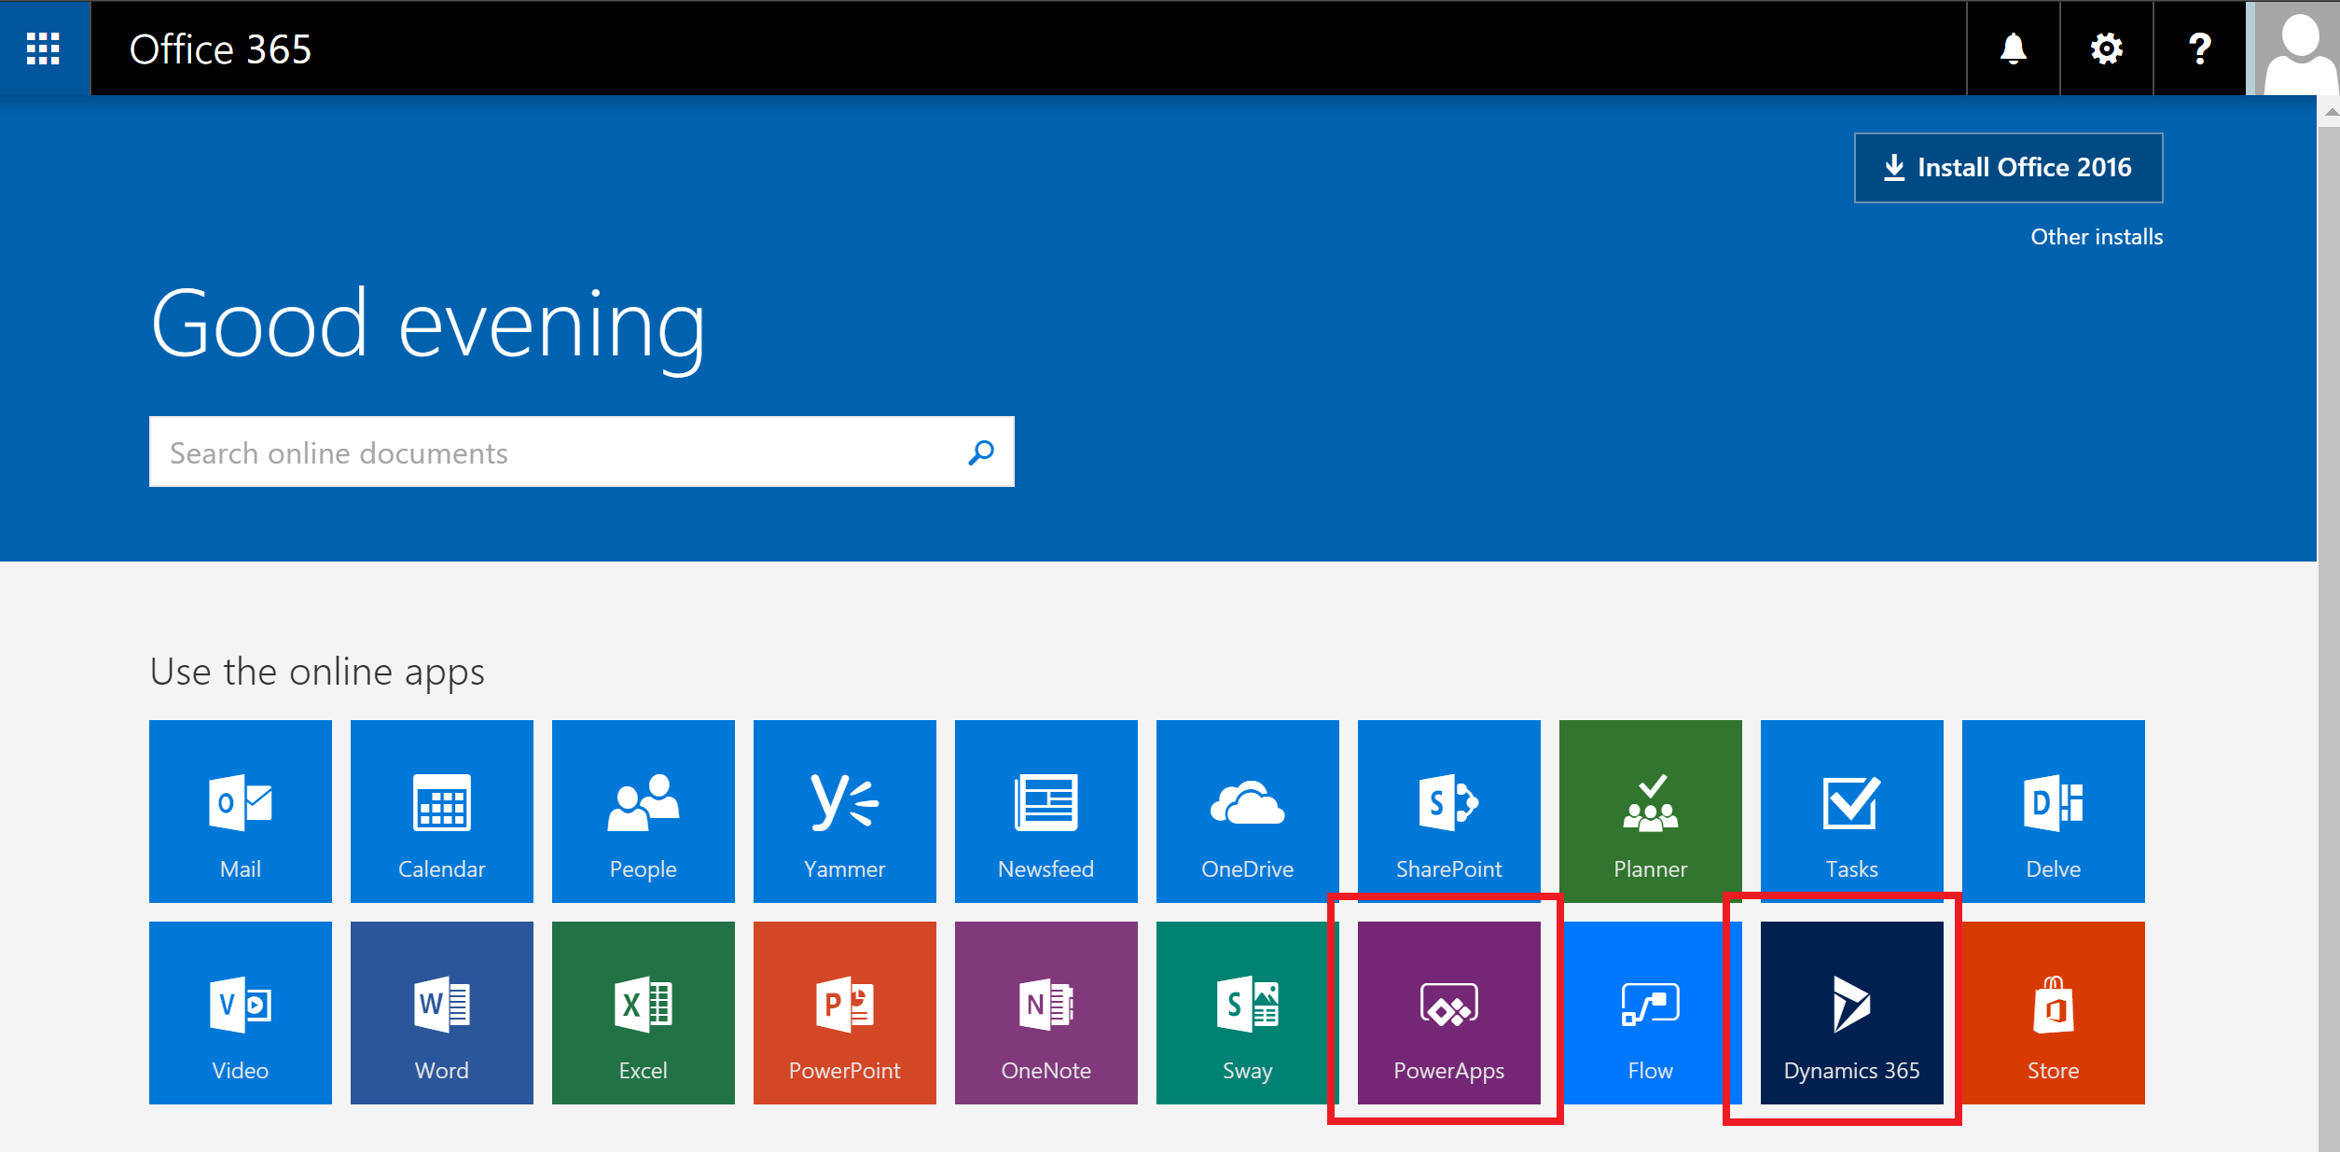Open the settings gear
The height and width of the screenshot is (1152, 2340).
(2107, 48)
